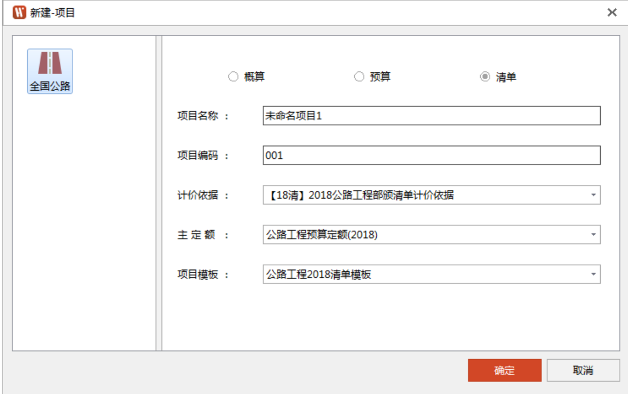
Task: Click the 项目名称 text field
Action: click(431, 116)
